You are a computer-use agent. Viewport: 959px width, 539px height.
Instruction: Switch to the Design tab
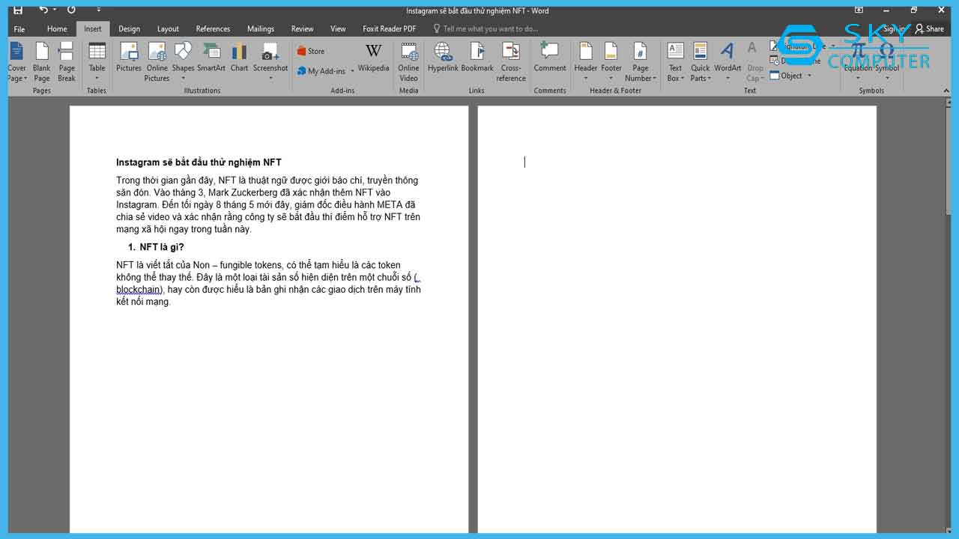click(x=129, y=28)
